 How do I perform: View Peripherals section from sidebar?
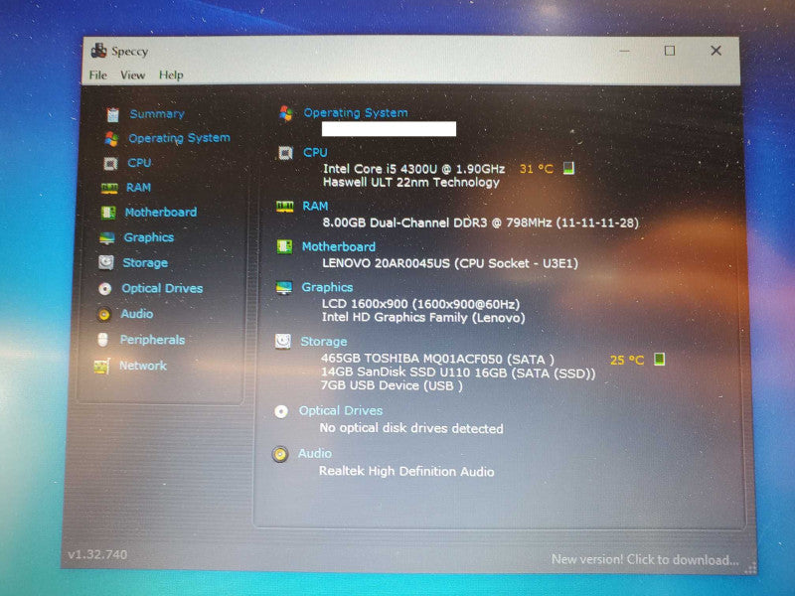pos(152,340)
